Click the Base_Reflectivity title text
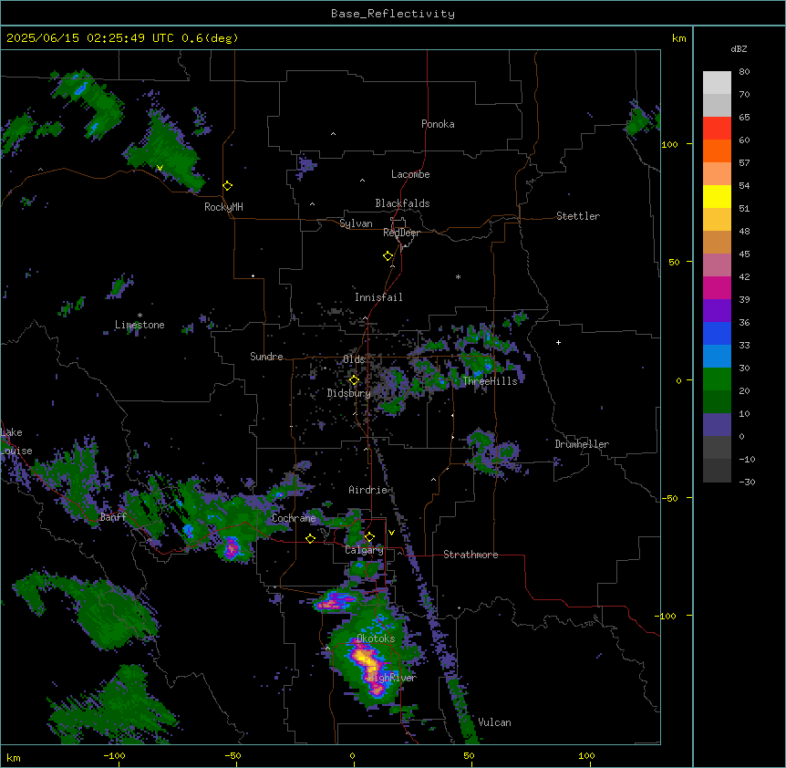The height and width of the screenshot is (768, 786). [x=393, y=14]
